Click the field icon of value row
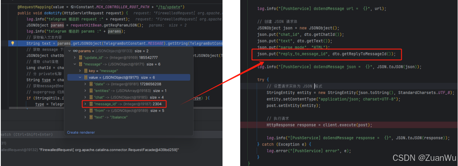Image resolution: width=458 pixels, height=166 pixels. pyautogui.click(x=86, y=77)
